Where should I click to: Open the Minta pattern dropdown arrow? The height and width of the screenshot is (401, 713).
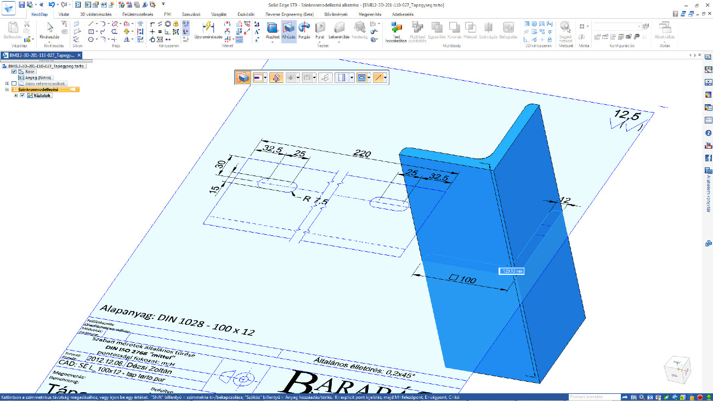(x=588, y=26)
